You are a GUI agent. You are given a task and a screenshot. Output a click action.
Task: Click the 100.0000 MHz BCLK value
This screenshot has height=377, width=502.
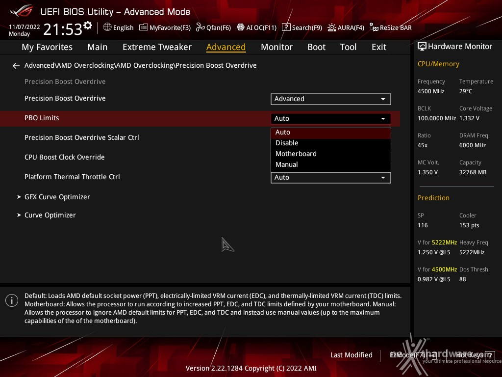(437, 118)
